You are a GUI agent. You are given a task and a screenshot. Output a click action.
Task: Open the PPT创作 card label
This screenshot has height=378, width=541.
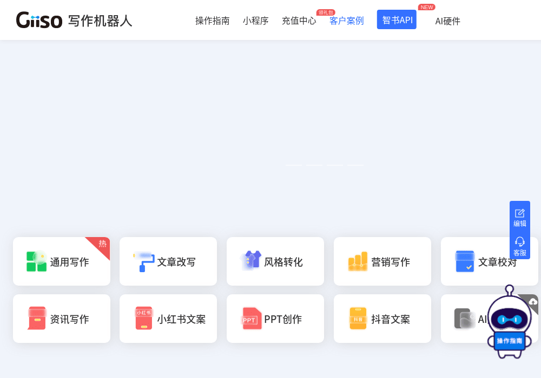283,319
